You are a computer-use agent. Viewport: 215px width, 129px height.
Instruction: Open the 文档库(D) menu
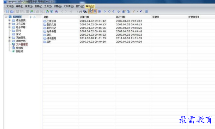(x=69, y=6)
